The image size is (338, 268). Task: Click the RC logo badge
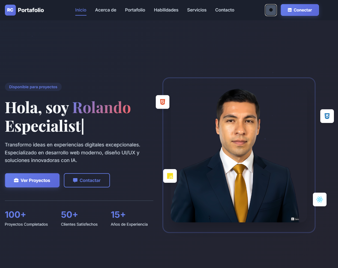[10, 10]
